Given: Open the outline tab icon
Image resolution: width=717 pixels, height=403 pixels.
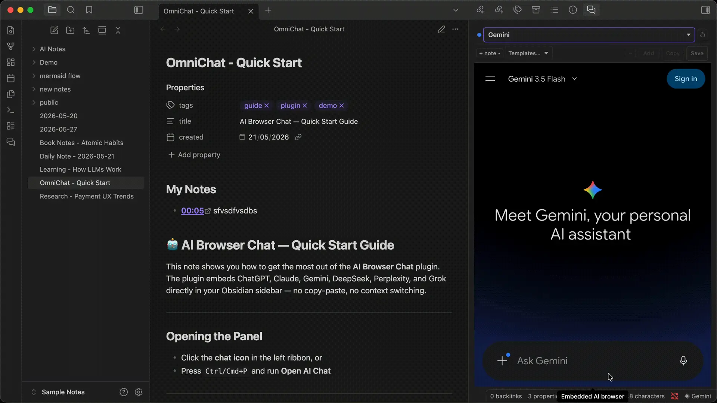Looking at the screenshot, I should click(554, 10).
